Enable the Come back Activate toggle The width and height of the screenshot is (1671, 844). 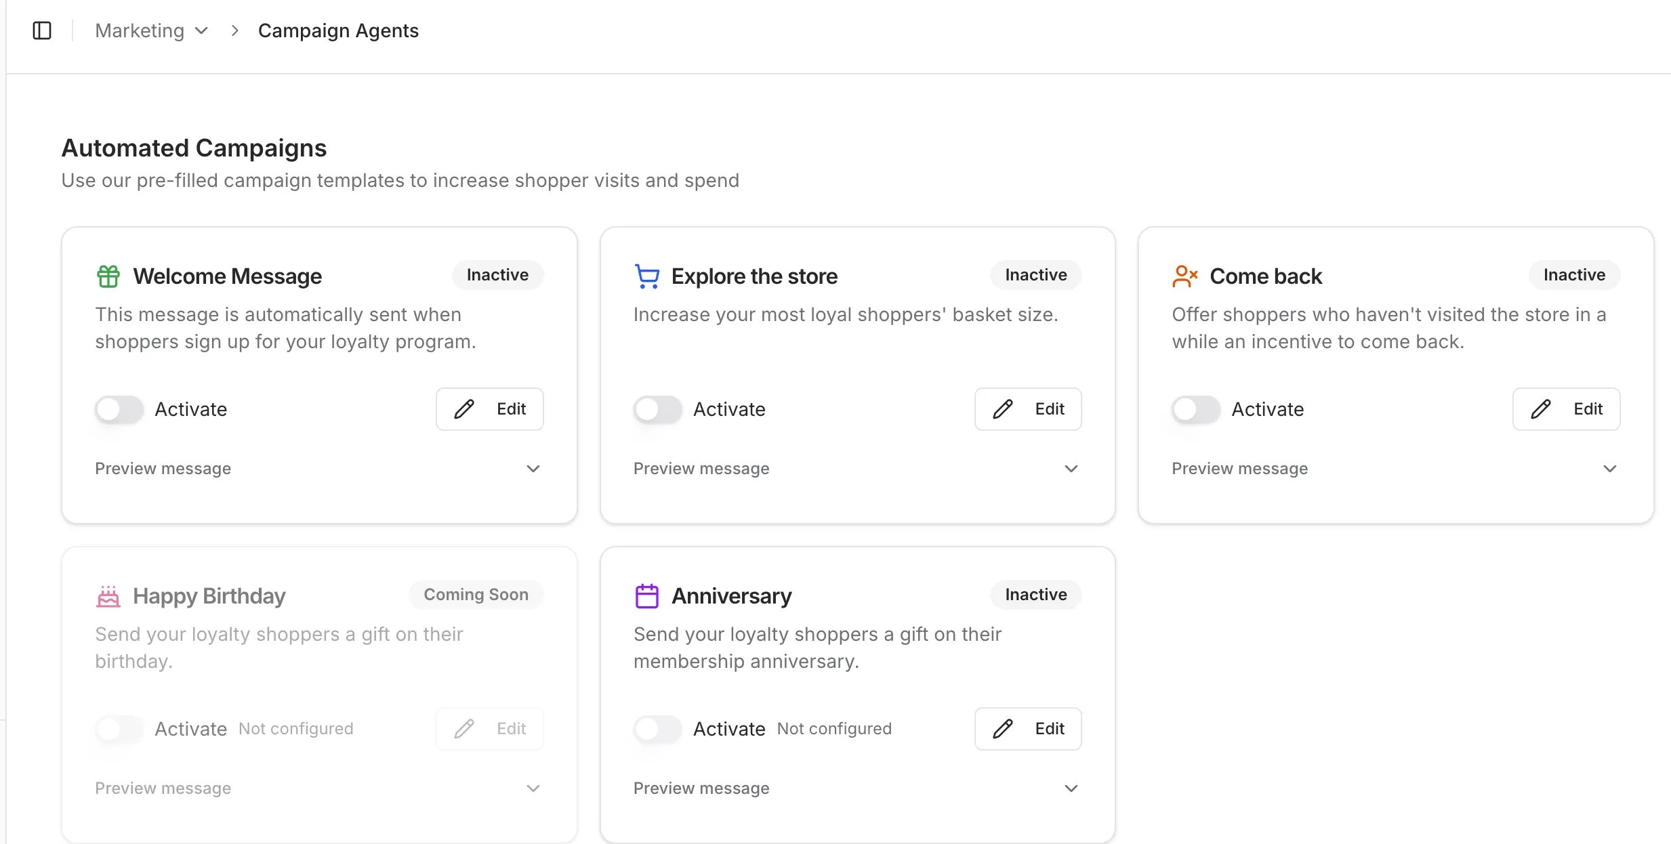click(x=1196, y=409)
